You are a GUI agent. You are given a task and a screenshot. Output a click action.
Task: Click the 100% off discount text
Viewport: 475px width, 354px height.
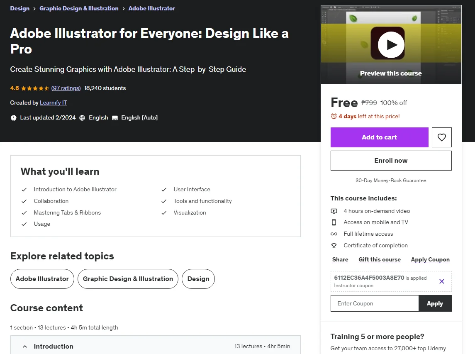[x=394, y=103]
